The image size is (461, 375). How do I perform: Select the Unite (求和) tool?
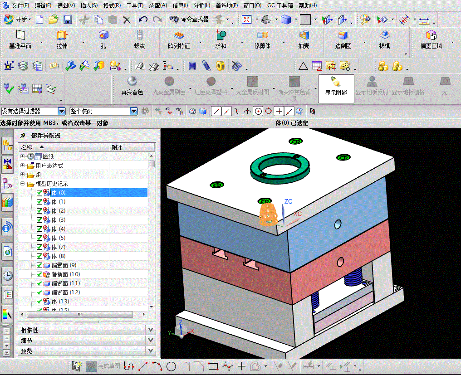point(221,35)
